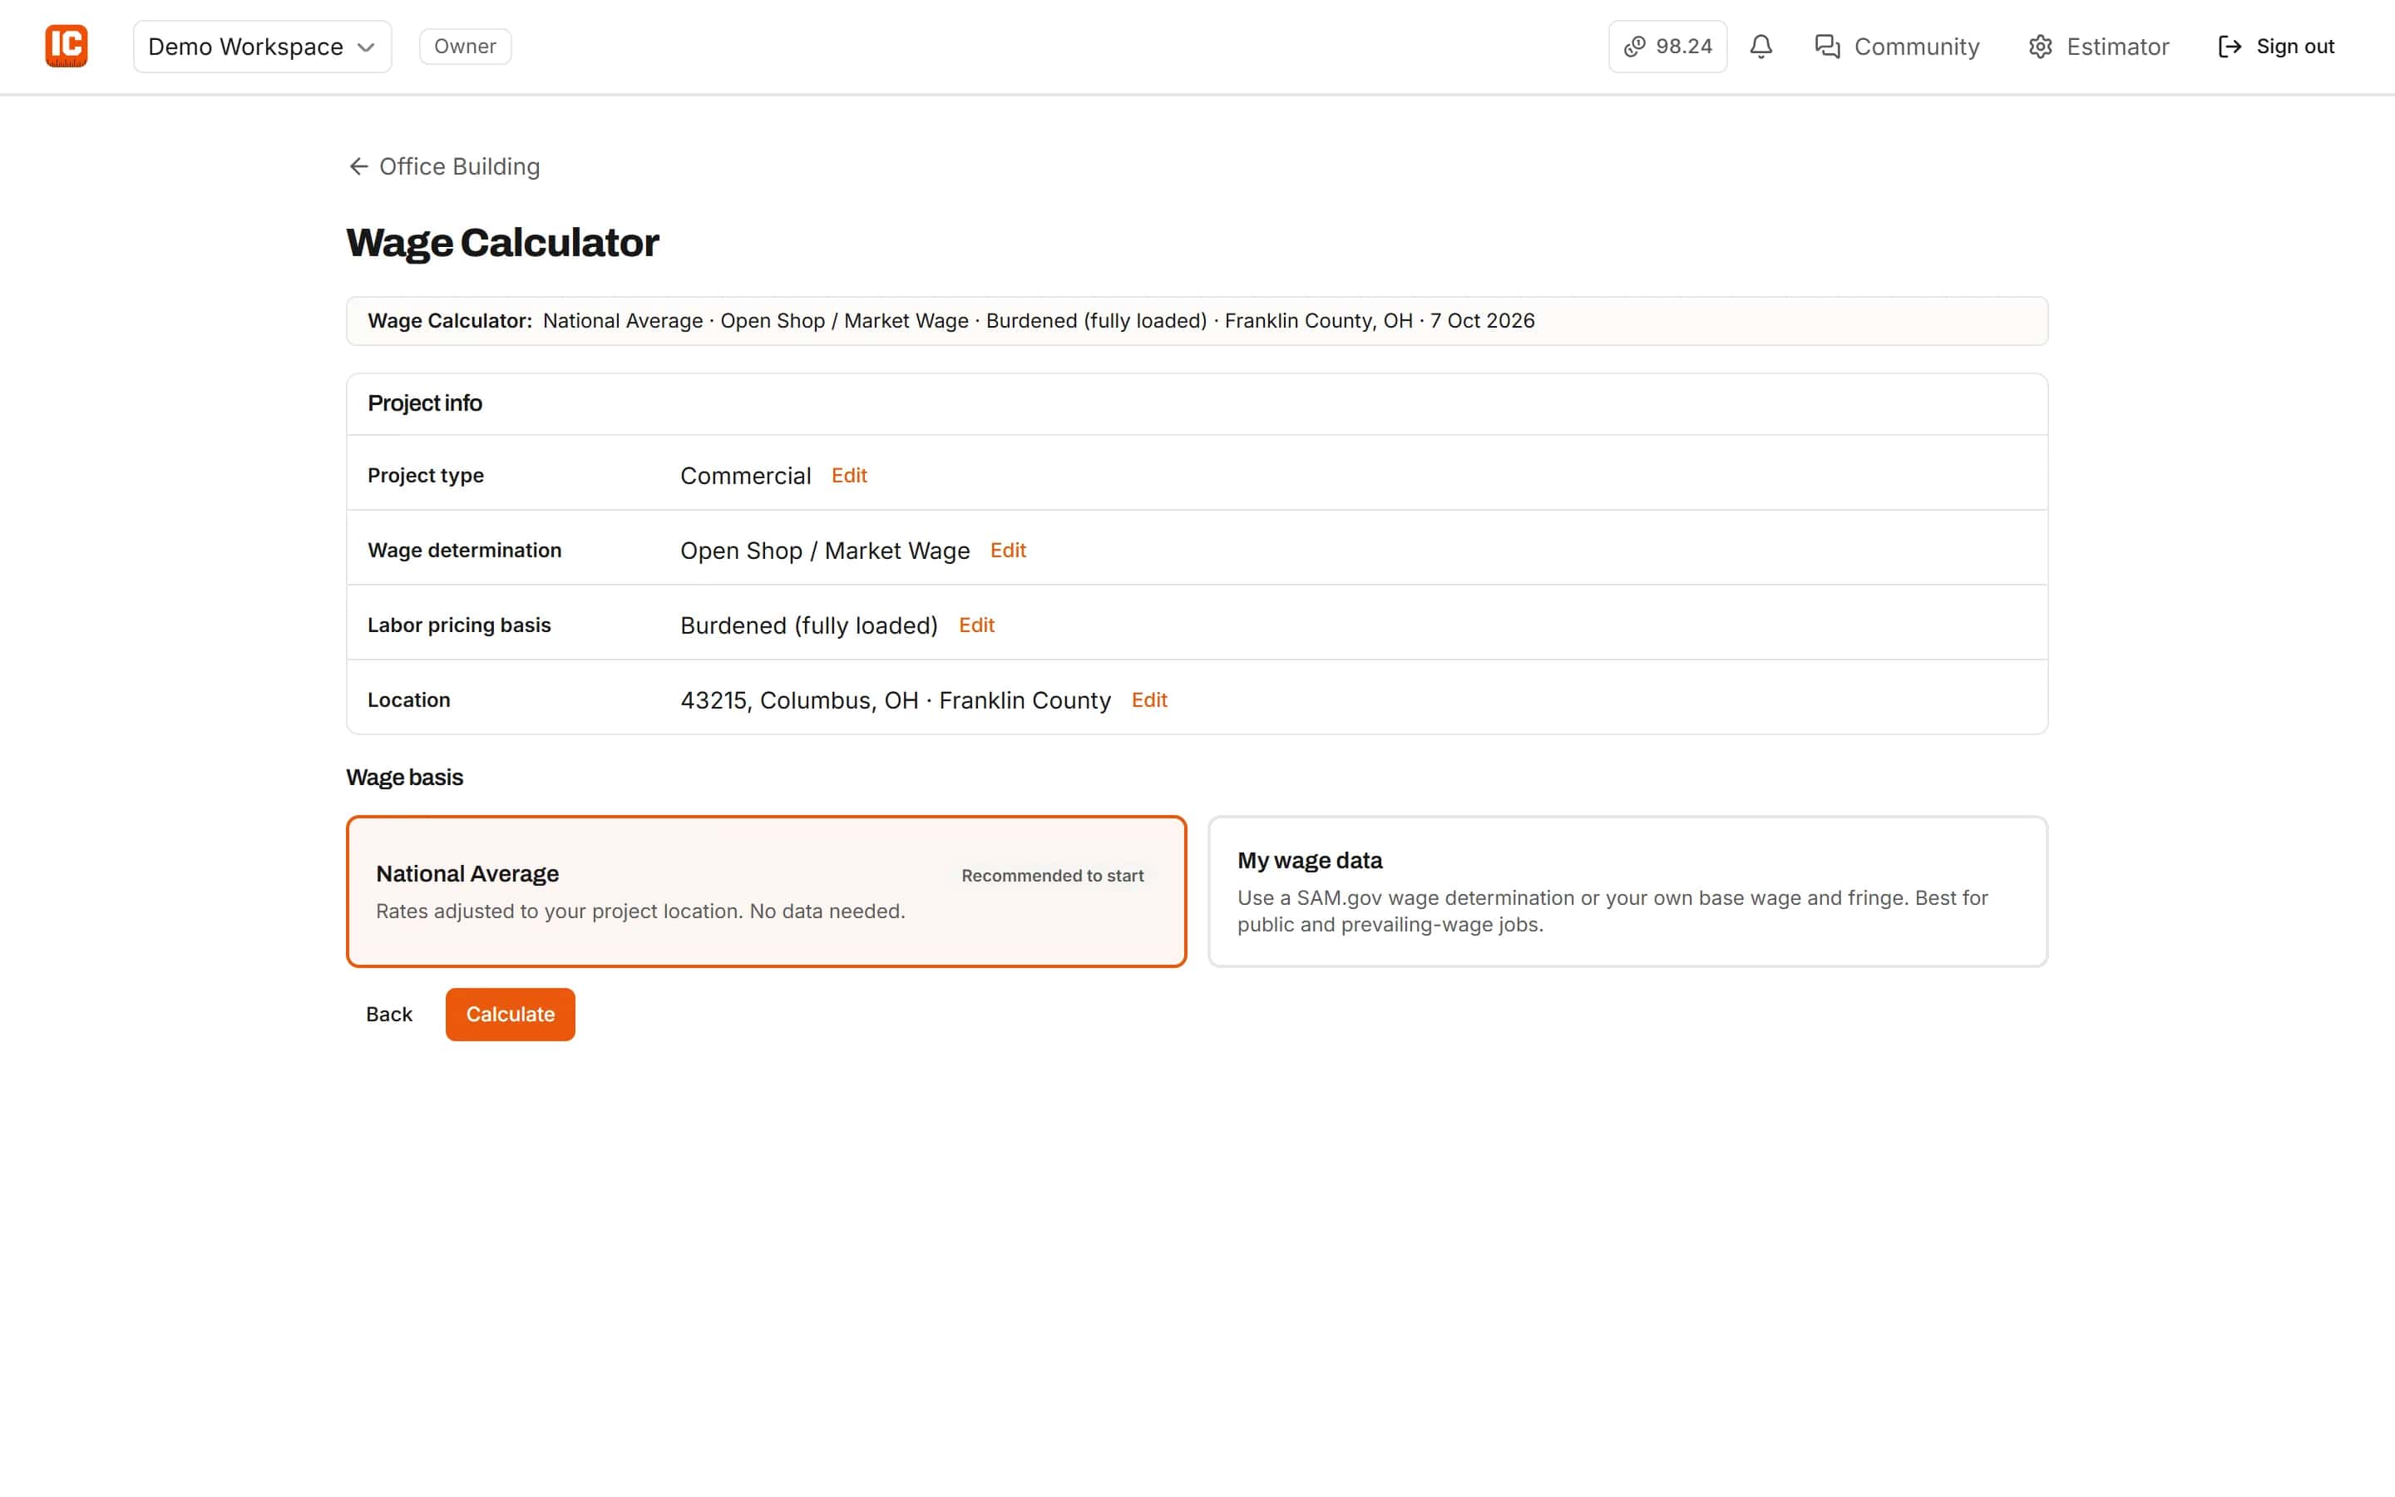2395x1497 pixels.
Task: Click the Wage basis heading
Action: tap(404, 778)
